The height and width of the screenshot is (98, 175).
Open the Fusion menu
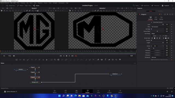(x=45, y=3)
